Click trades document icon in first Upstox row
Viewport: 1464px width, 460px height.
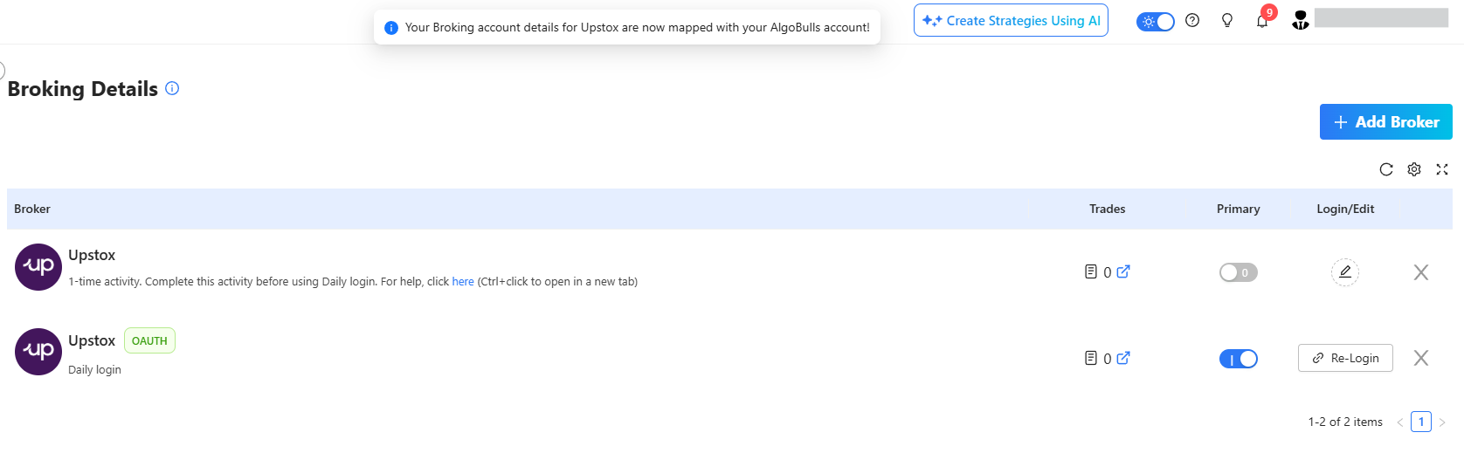pyautogui.click(x=1091, y=271)
